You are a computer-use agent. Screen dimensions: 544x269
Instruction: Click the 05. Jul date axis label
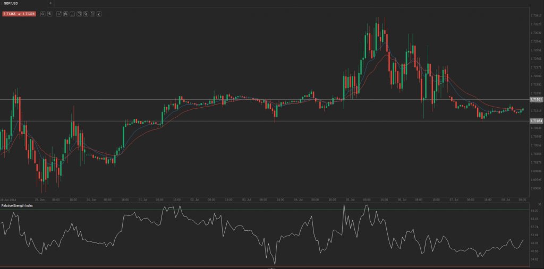[x=351, y=199]
